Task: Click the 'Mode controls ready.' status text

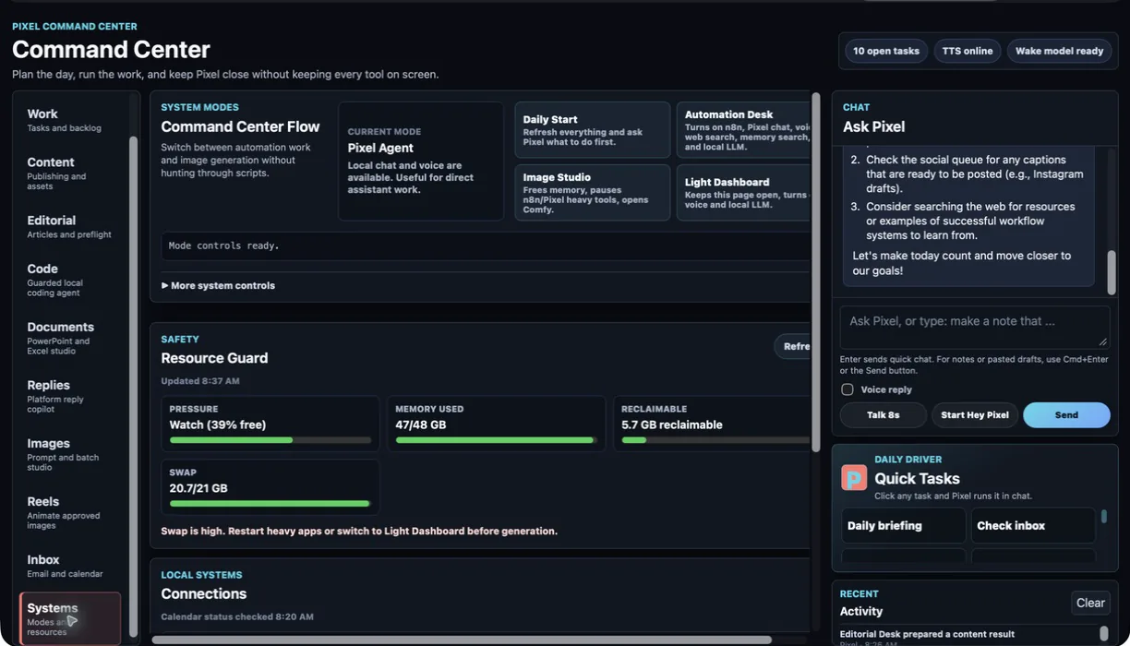Action: tap(224, 245)
